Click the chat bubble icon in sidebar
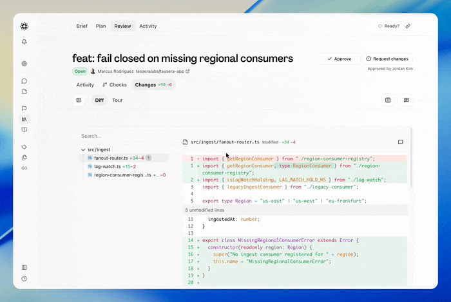 coord(24,81)
